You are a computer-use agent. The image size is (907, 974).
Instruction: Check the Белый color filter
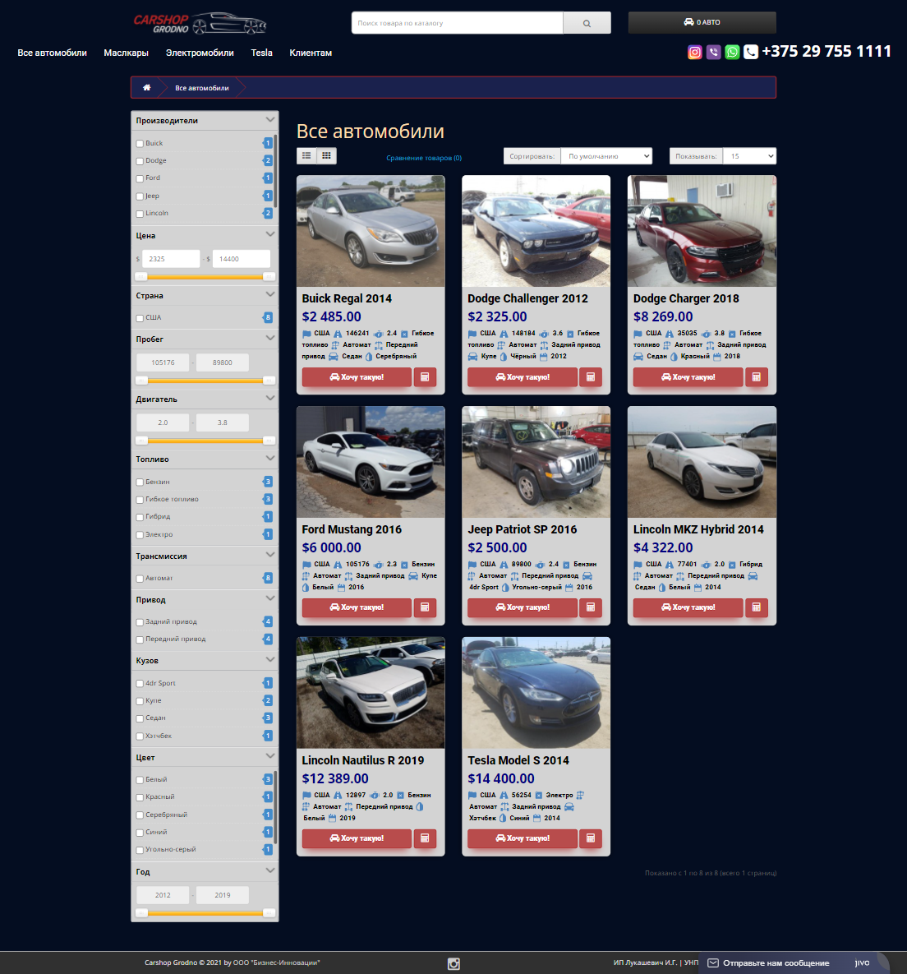click(140, 780)
